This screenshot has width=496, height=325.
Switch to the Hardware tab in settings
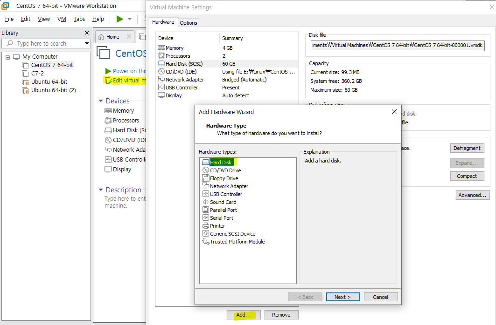pyautogui.click(x=163, y=22)
